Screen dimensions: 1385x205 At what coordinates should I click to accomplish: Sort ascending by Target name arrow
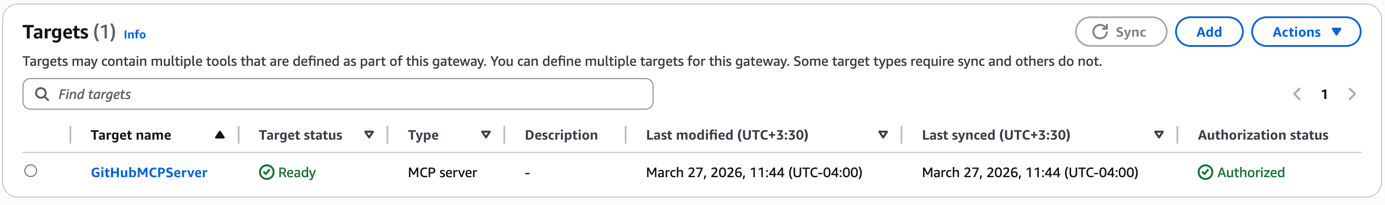[219, 135]
